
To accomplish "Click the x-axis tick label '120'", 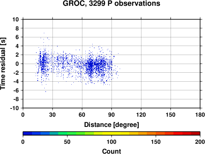I will (141, 115).
